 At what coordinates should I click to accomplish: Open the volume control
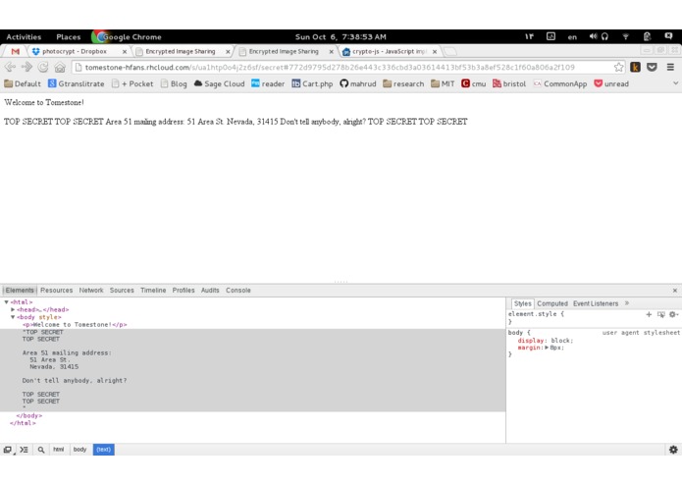(594, 36)
